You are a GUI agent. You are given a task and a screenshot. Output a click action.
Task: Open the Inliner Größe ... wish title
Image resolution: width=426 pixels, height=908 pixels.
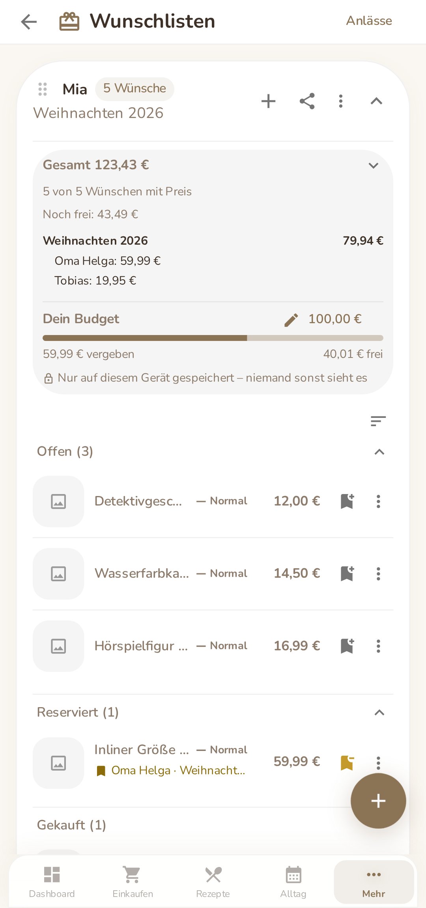[142, 749]
